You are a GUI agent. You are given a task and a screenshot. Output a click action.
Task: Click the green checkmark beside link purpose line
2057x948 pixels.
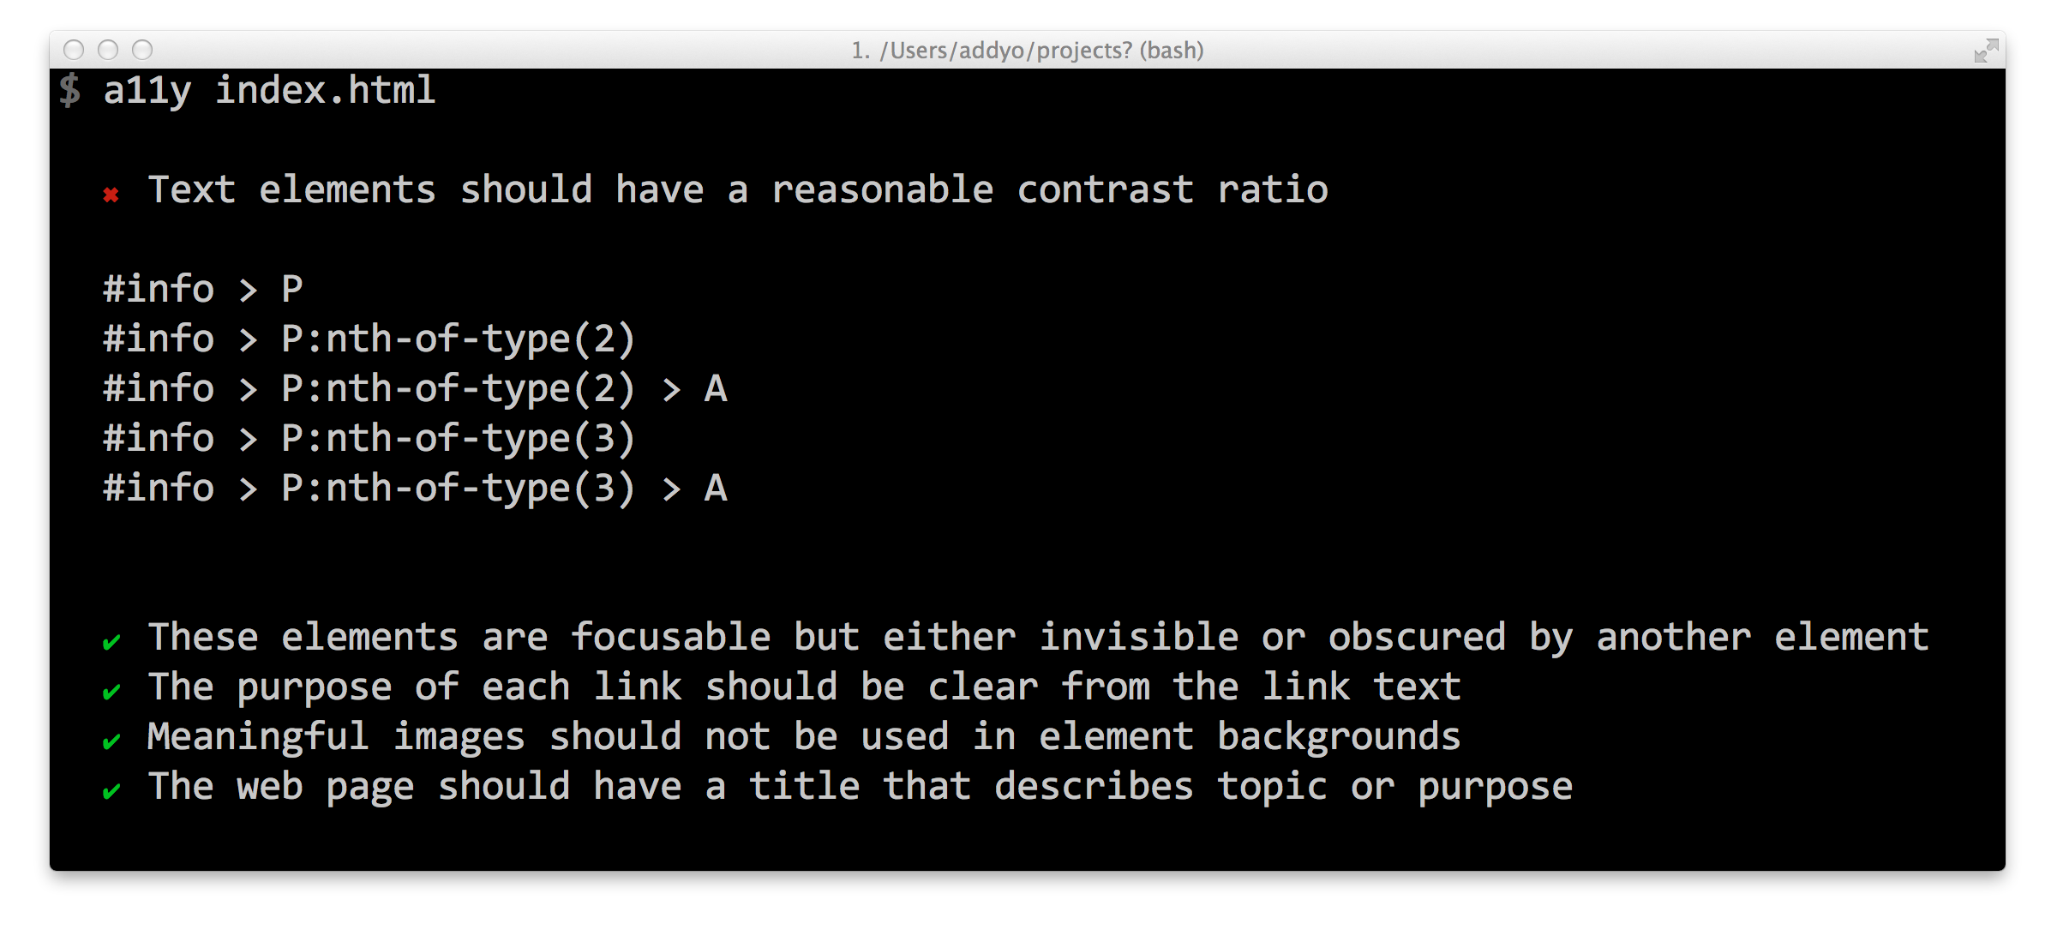[111, 691]
